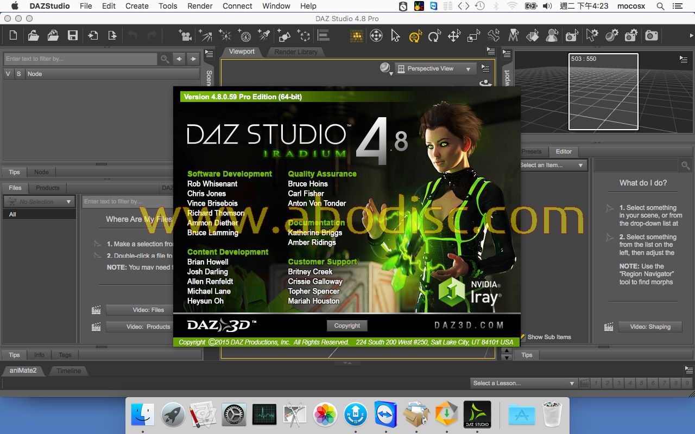
Task: Activate the highlighted Universal tool
Action: click(415, 36)
